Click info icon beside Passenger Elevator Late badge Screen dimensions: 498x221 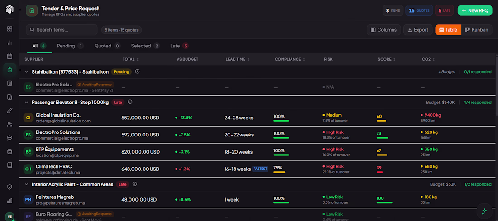[130, 102]
